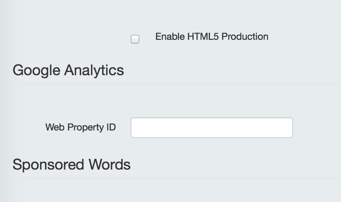This screenshot has width=341, height=202.
Task: Click the word 'Words' in the heading
Action: (110, 164)
